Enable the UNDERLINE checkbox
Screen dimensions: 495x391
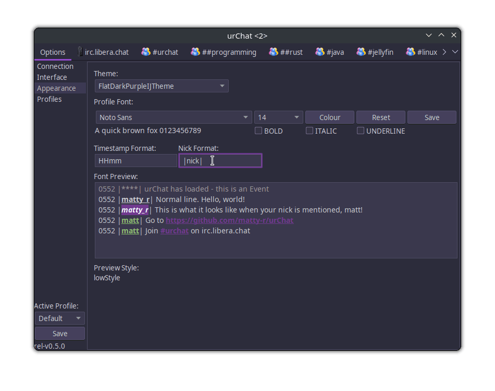tap(361, 131)
